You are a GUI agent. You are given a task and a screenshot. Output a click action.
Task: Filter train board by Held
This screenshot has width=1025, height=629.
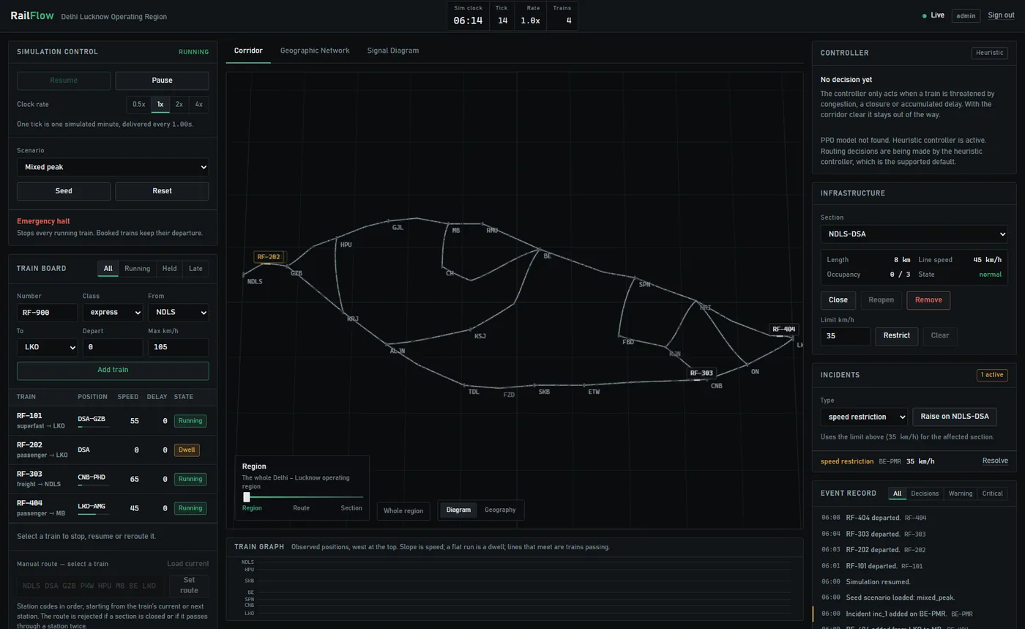point(169,269)
